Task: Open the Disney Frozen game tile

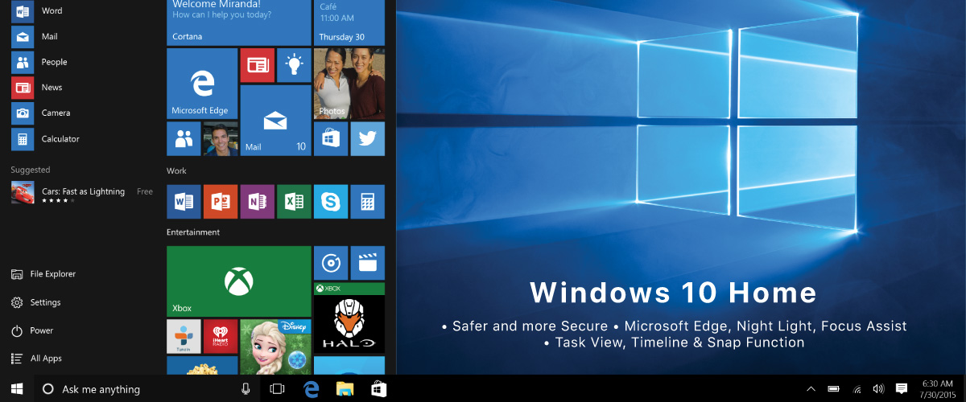Action: (x=275, y=347)
